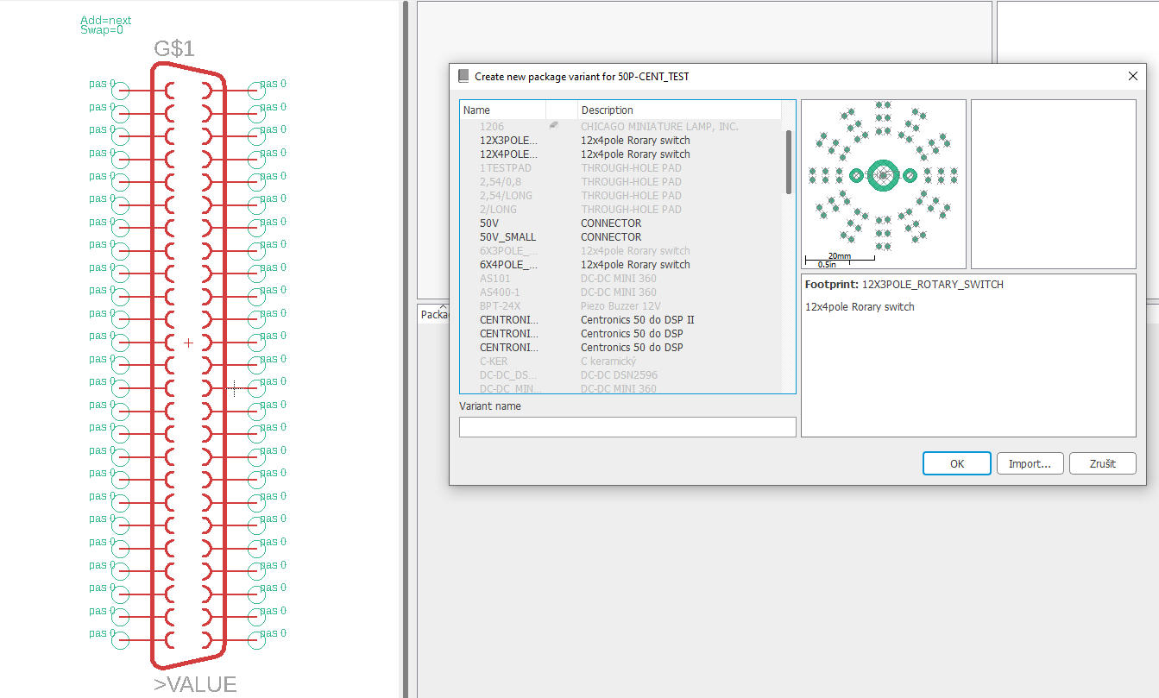1159x698 pixels.
Task: Focus the Variant name text field
Action: tap(627, 427)
